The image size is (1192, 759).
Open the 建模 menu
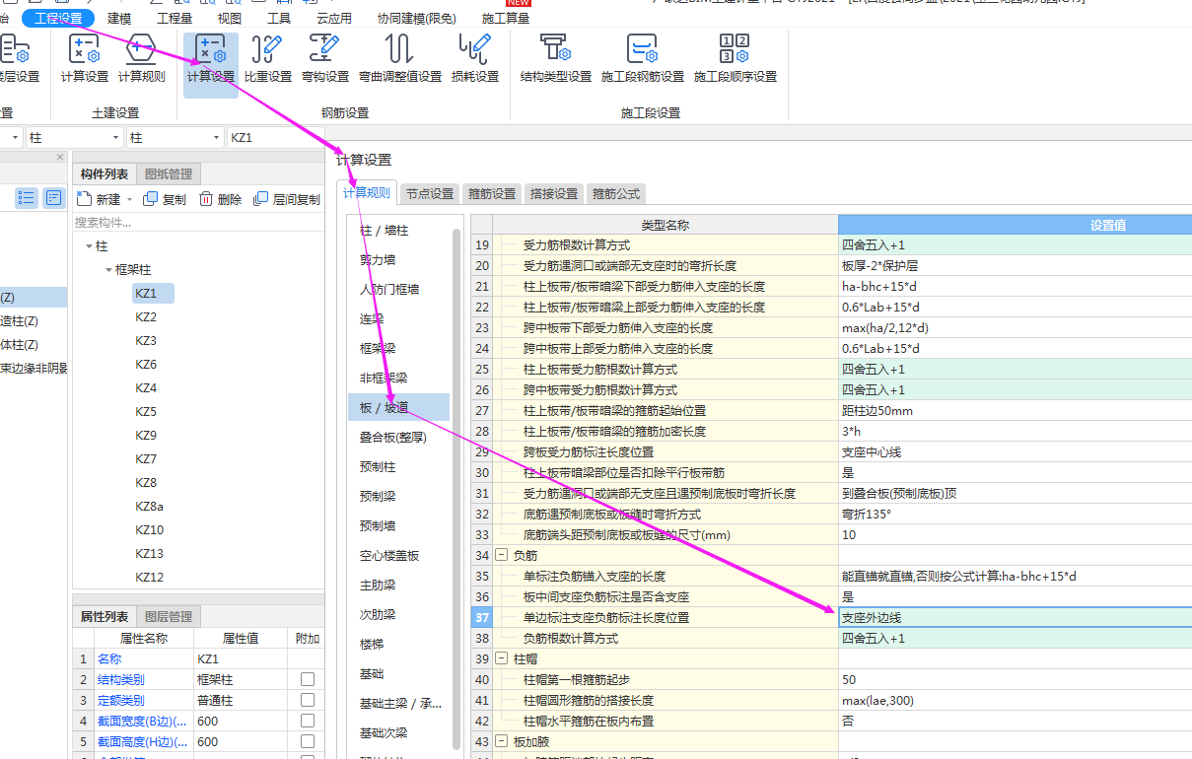coord(119,18)
